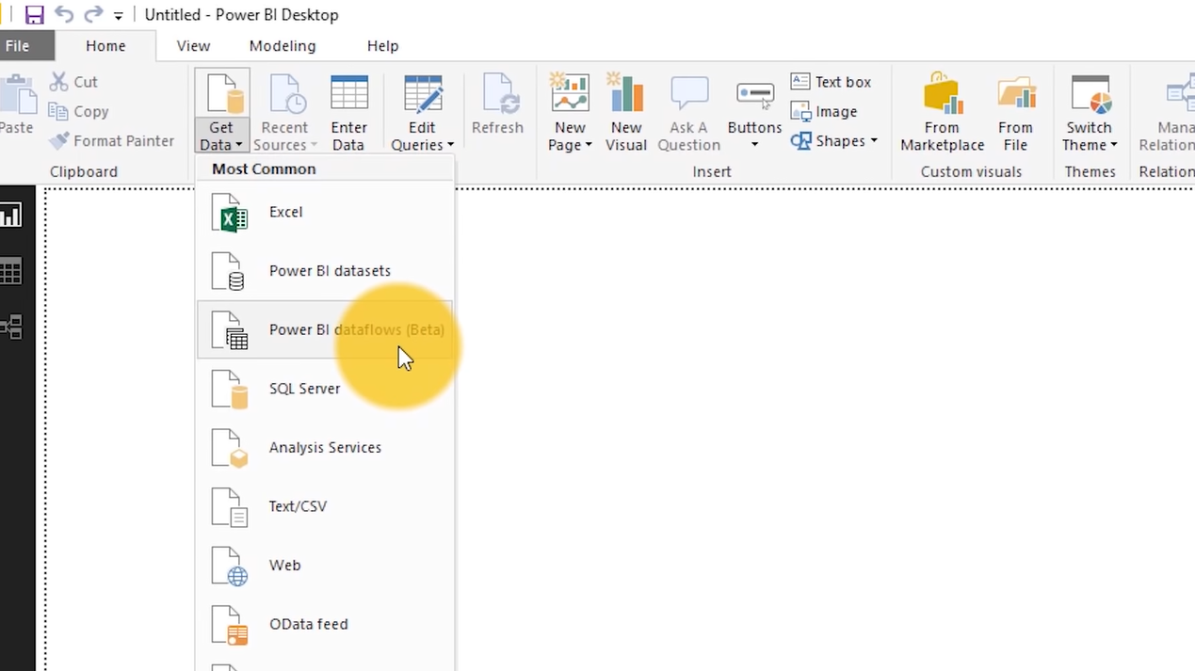Choose Excel from the data sources
The image size is (1195, 671).
325,212
